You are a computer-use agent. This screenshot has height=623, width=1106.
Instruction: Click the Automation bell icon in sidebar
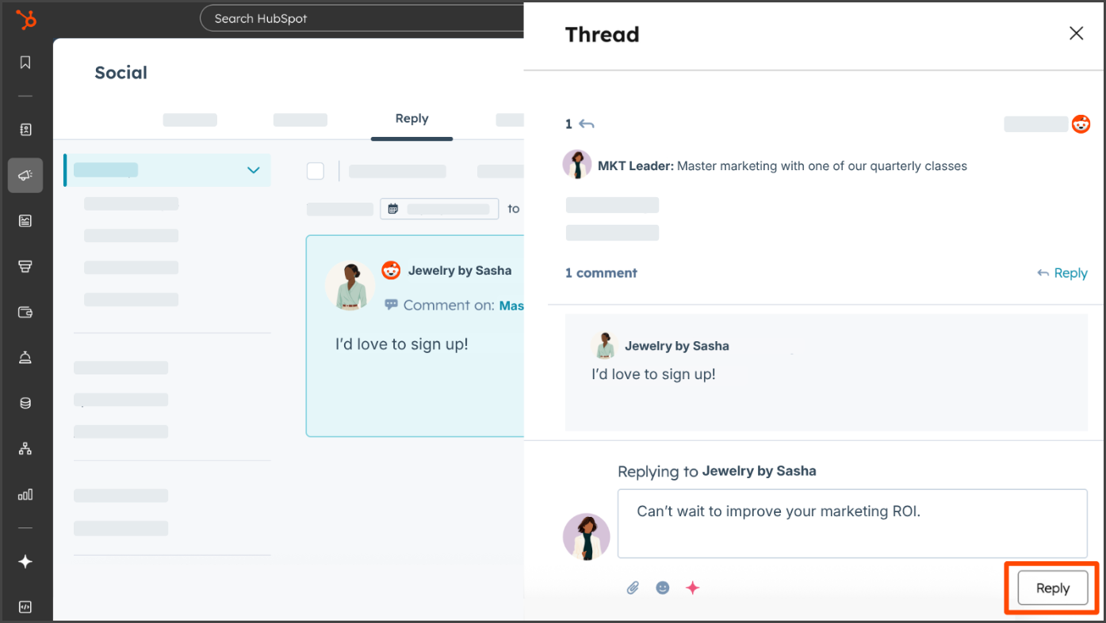point(25,357)
